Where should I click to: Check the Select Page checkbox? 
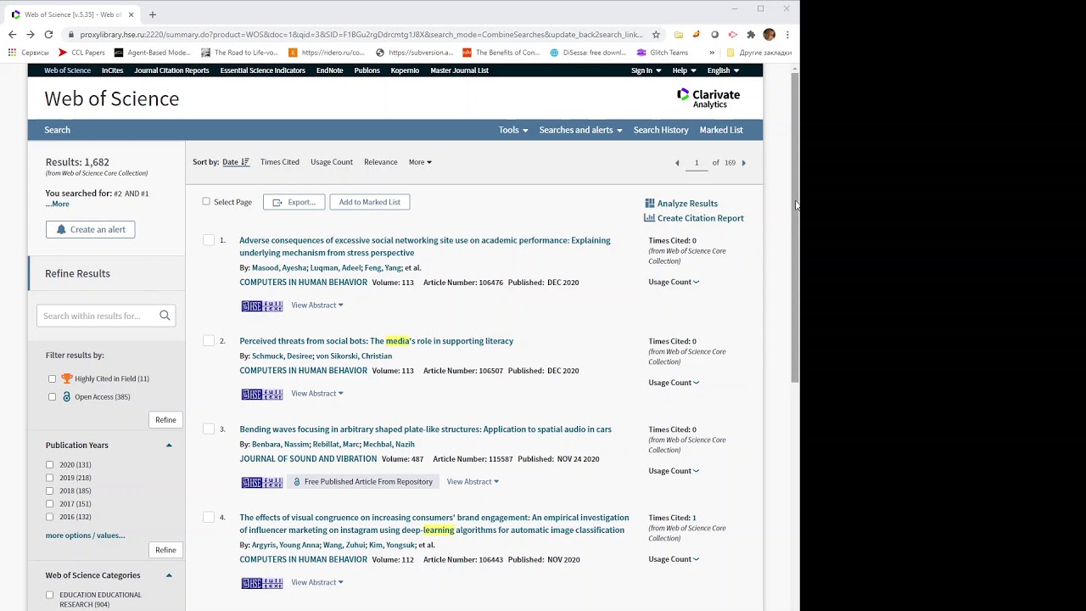click(x=206, y=201)
